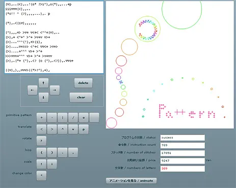The image size is (236, 188).
Task: Insert the loop close parenthesis
Action: [52, 152]
